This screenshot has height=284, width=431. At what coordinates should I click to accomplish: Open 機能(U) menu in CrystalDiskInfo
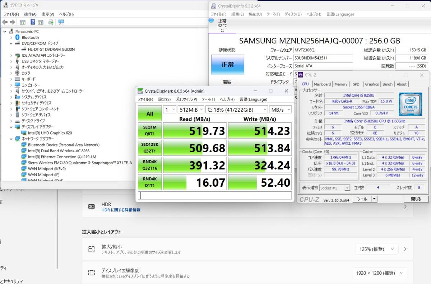click(255, 14)
